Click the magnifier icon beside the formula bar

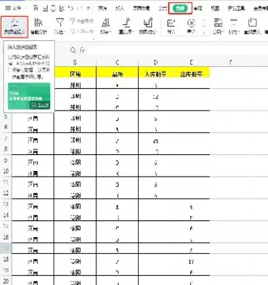pyautogui.click(x=73, y=50)
